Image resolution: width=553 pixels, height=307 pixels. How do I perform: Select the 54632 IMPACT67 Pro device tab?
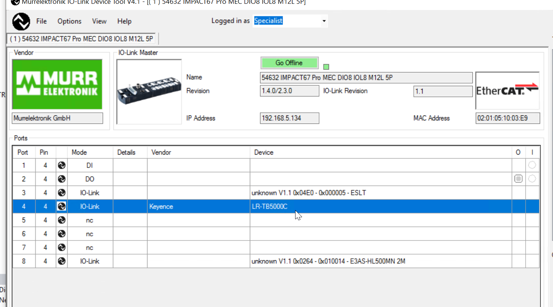click(x=81, y=39)
